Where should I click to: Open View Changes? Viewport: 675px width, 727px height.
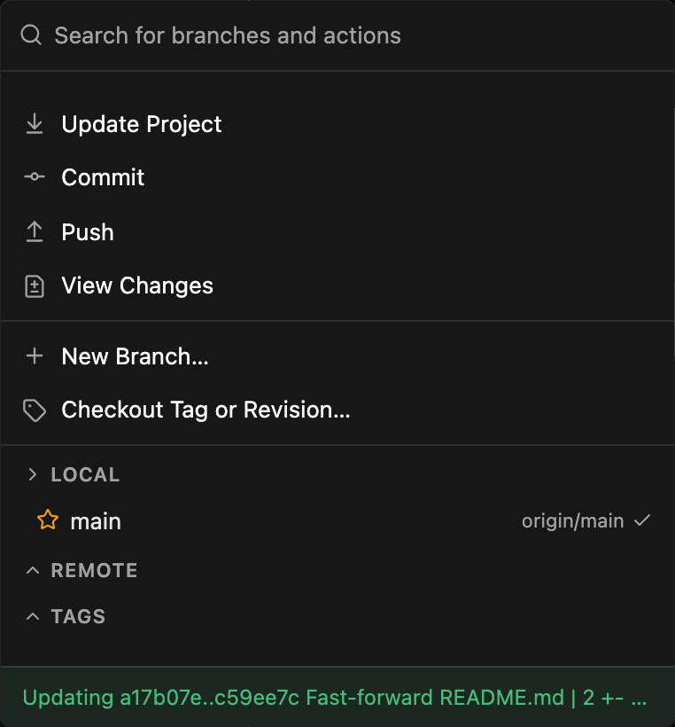[337, 285]
